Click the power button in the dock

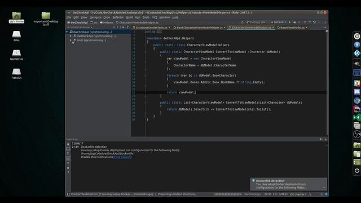(357, 170)
